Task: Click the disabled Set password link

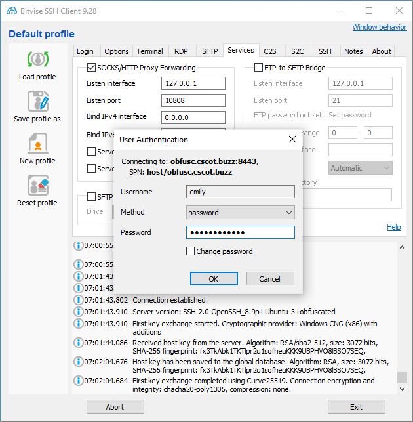Action: point(350,115)
